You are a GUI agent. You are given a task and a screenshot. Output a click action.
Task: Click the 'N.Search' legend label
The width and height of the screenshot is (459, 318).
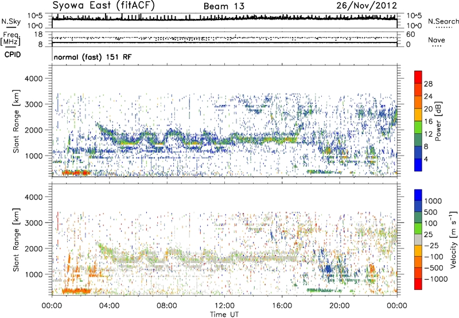(x=443, y=21)
